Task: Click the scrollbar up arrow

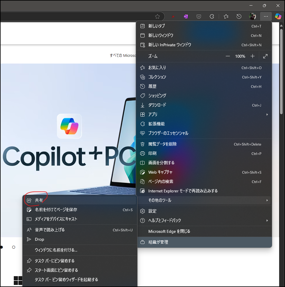Action: tap(281, 26)
